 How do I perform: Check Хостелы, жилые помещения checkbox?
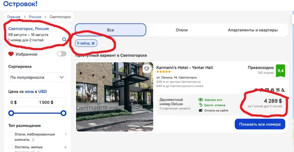click(10, 147)
